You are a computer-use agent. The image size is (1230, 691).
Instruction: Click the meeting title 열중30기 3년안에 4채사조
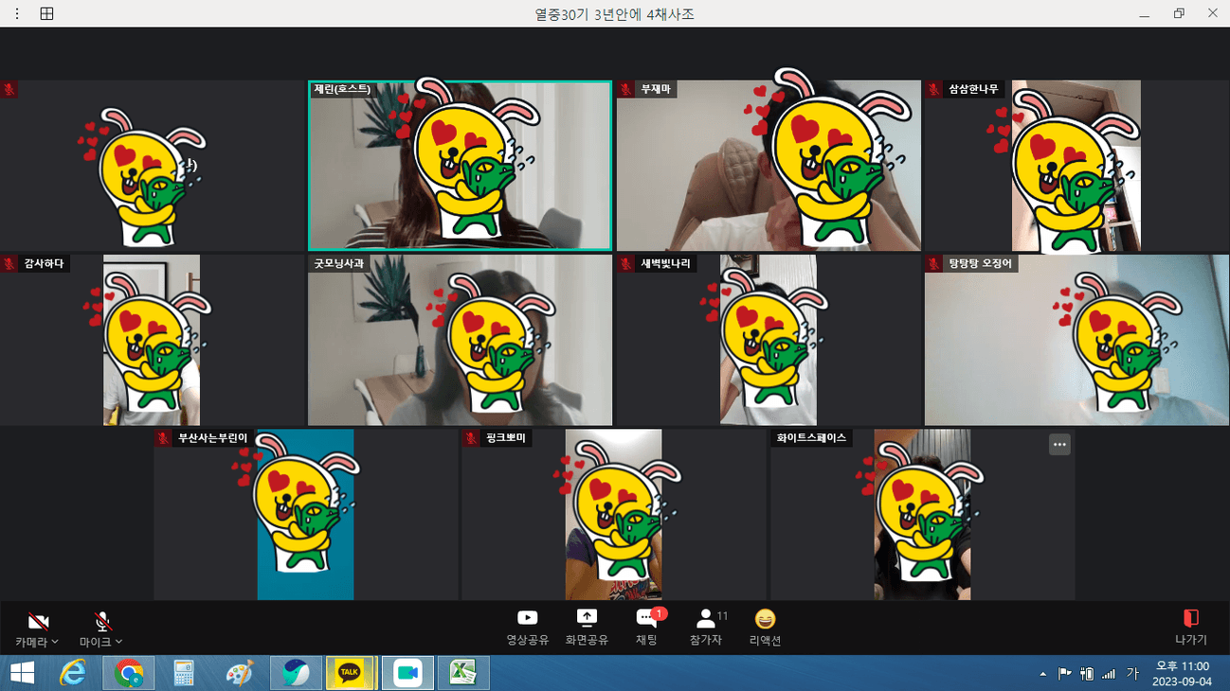tap(615, 14)
